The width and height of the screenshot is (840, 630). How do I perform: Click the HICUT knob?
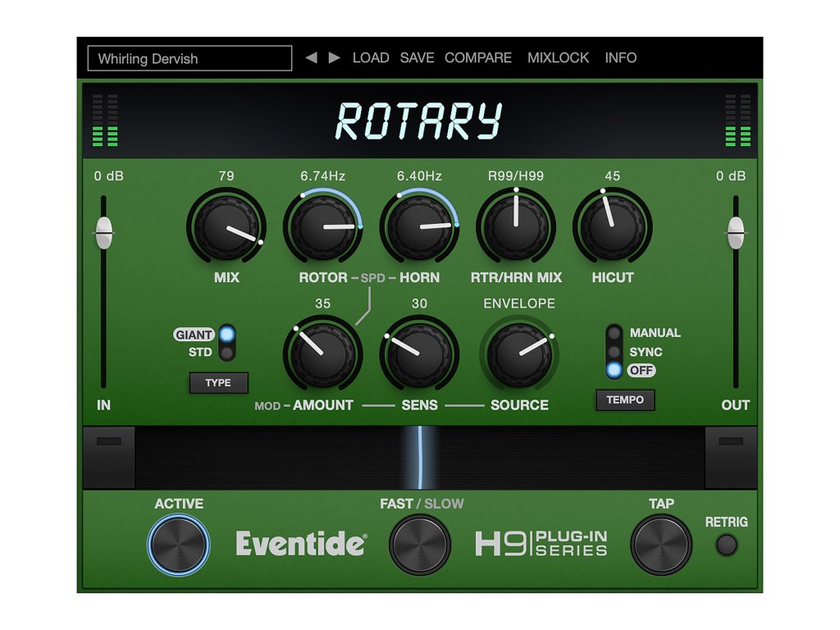pos(612,226)
